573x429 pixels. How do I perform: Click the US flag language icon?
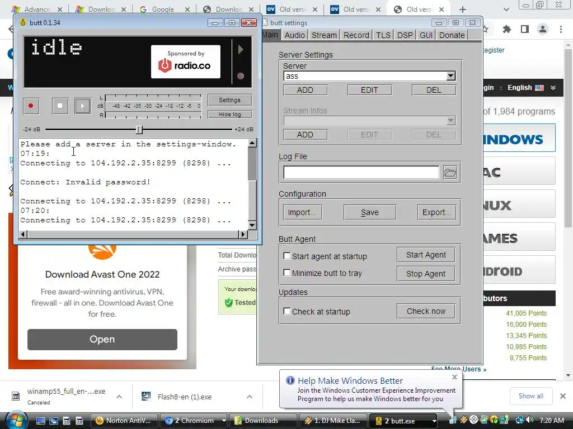click(x=539, y=88)
